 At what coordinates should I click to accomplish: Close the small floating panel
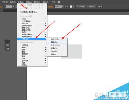coord(9,41)
